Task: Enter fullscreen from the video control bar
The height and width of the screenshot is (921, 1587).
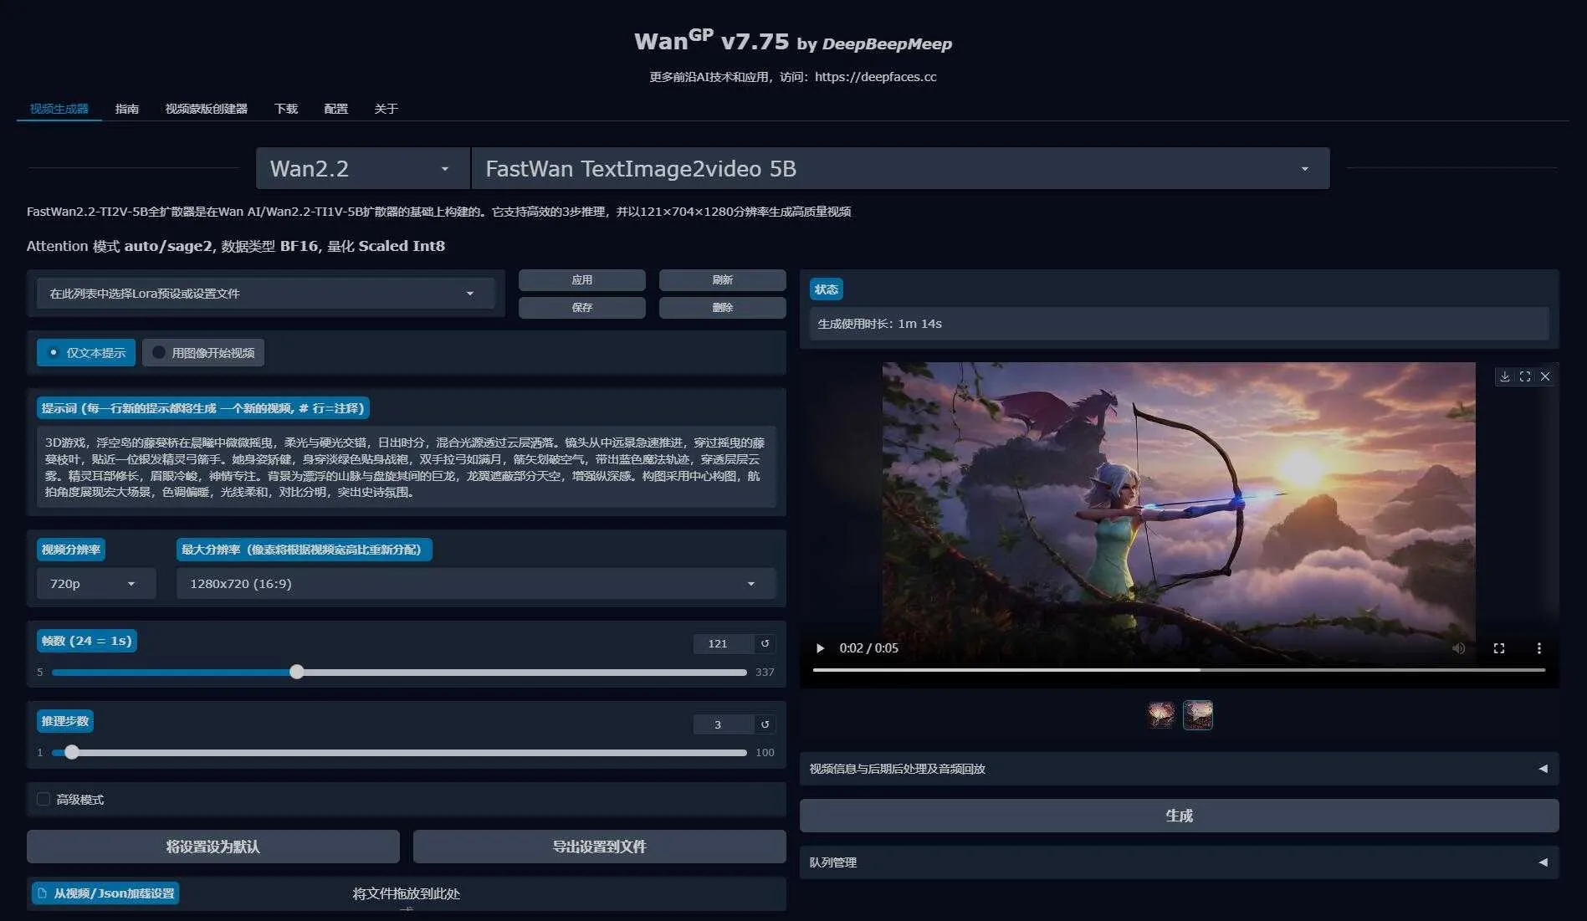Action: 1499,648
